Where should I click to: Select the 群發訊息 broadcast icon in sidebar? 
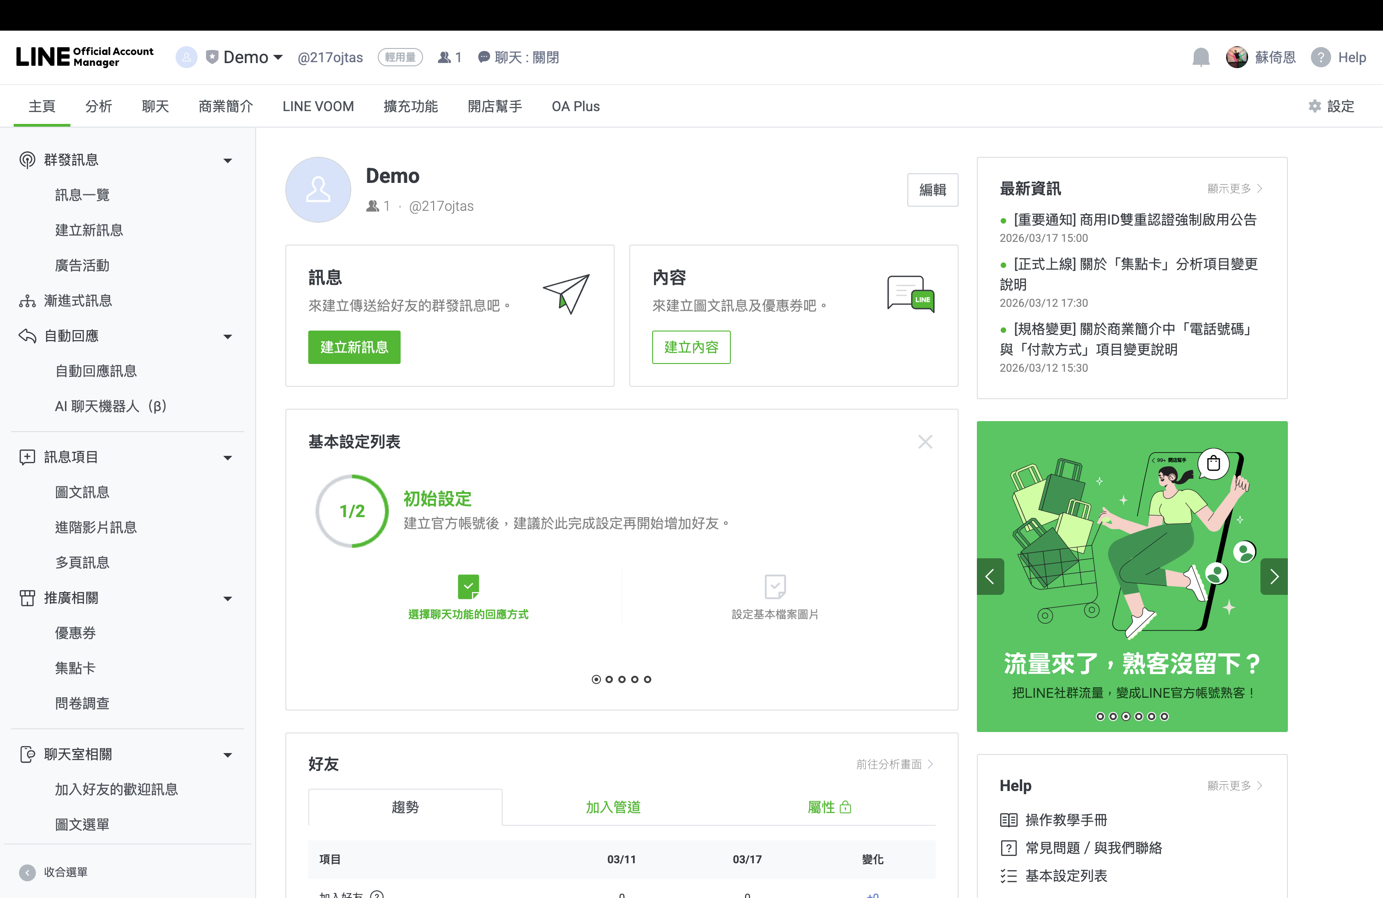tap(27, 160)
